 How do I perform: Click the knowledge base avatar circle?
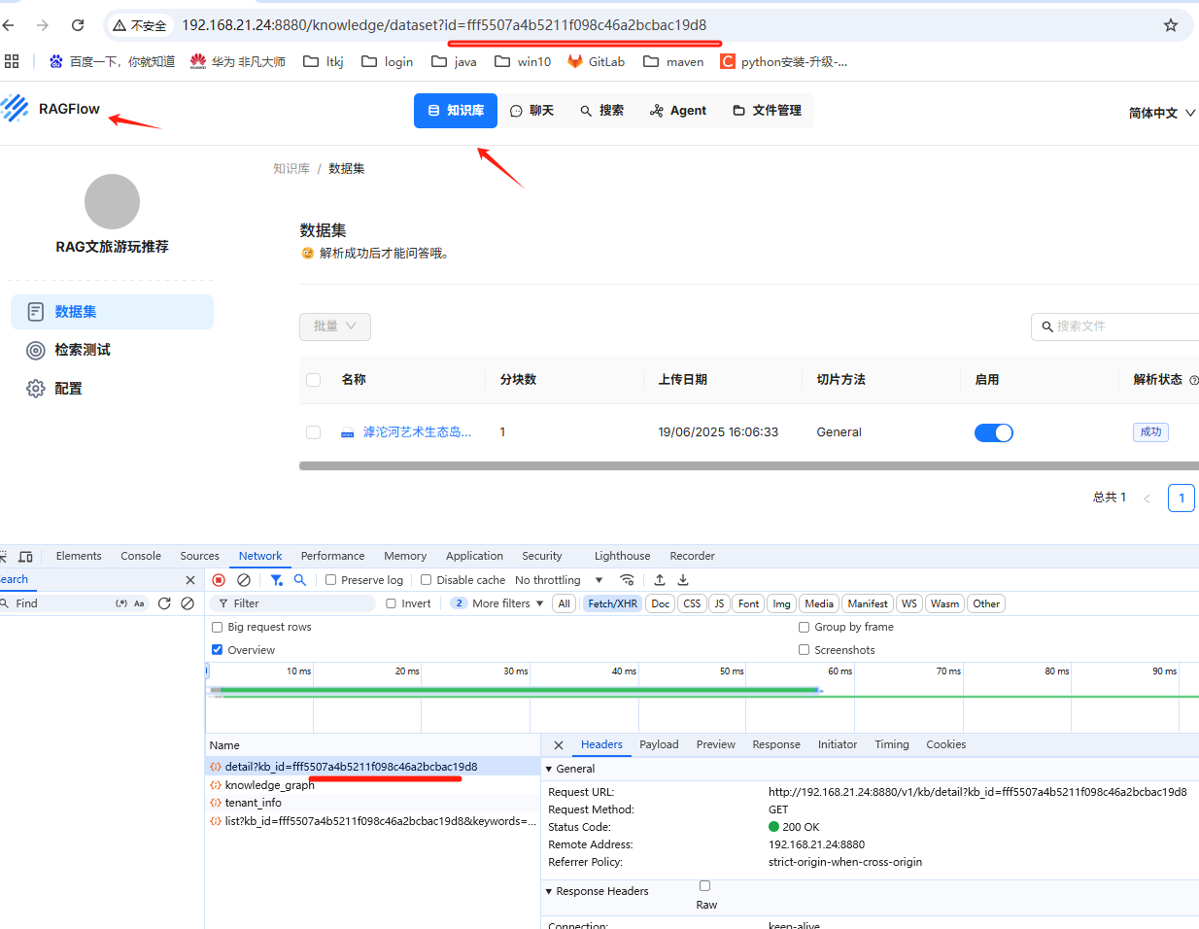[112, 202]
